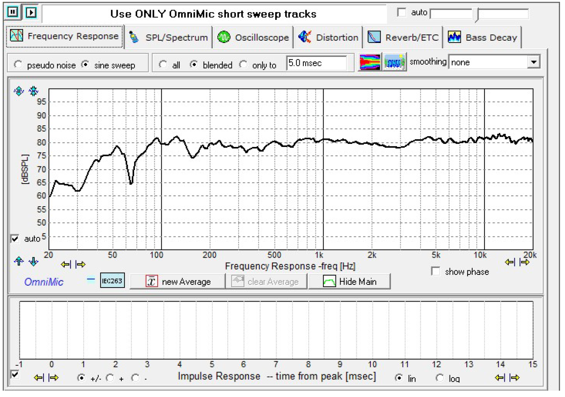Image resolution: width=565 pixels, height=397 pixels.
Task: Switch to the SPL/Spectrum tab
Action: [169, 38]
